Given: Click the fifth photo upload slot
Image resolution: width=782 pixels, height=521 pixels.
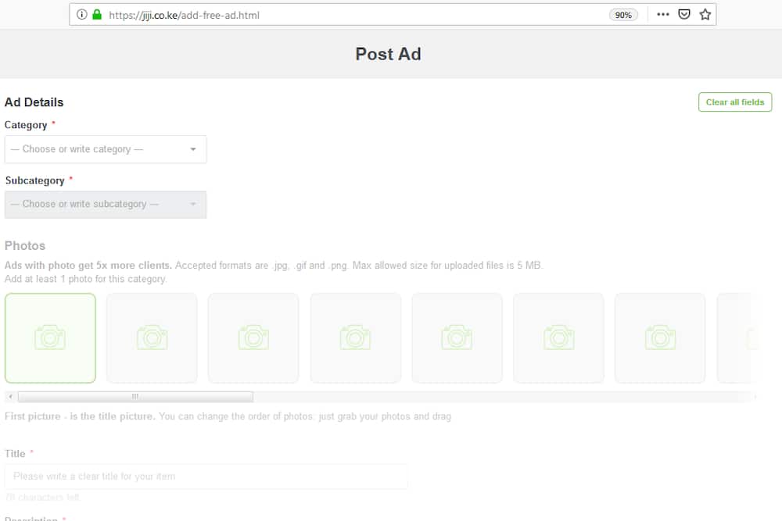Looking at the screenshot, I should click(457, 338).
